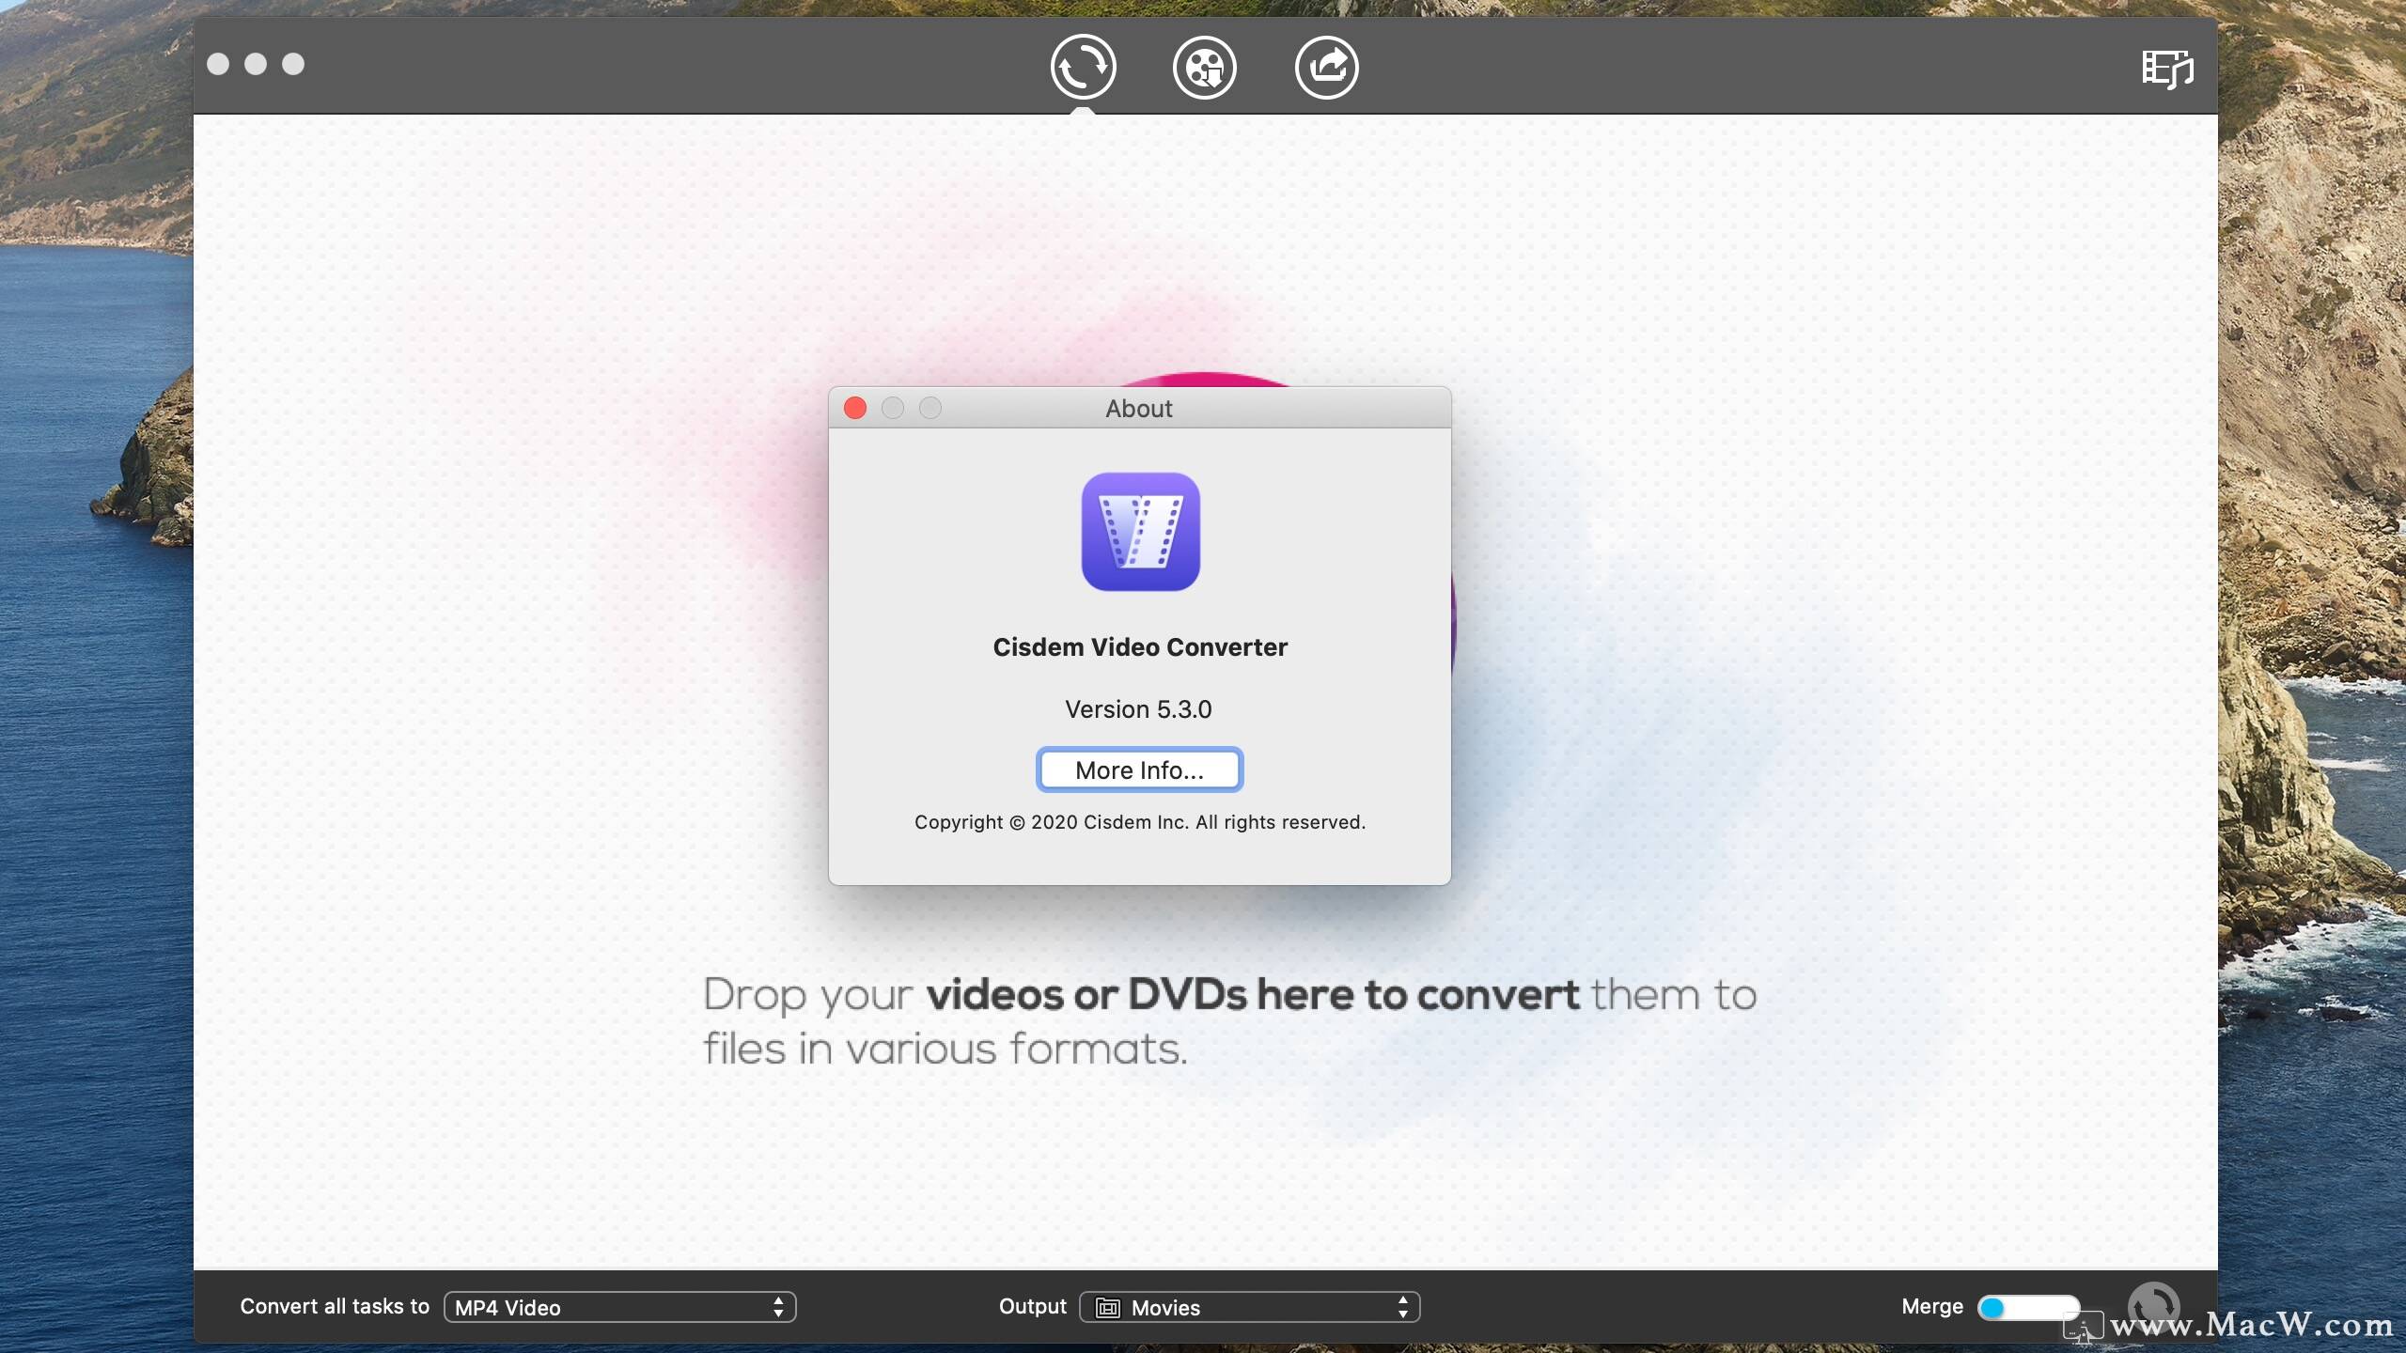Start conversion with the round convert button

(x=2153, y=1307)
